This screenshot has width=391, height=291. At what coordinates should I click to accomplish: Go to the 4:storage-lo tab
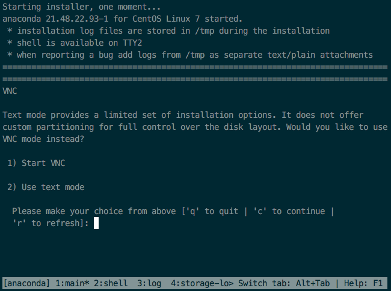(202, 283)
